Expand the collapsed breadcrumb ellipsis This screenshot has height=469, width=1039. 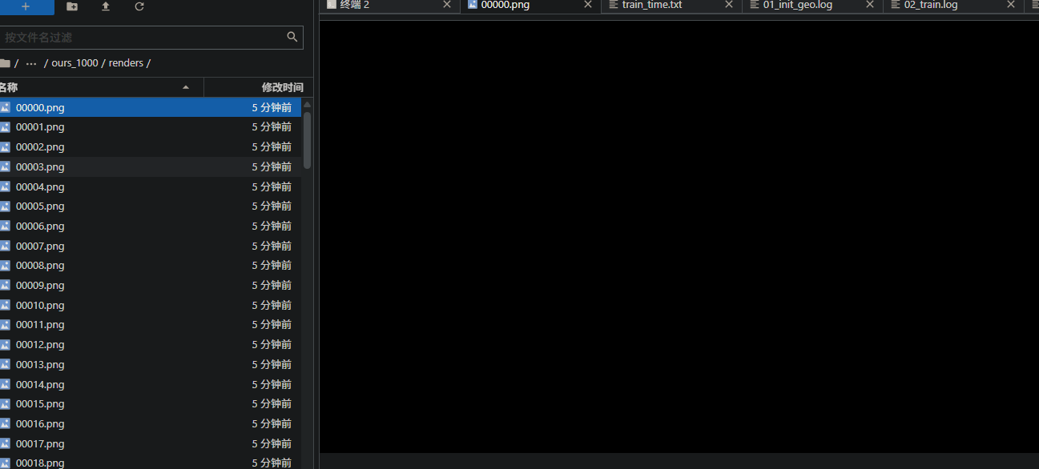(31, 63)
